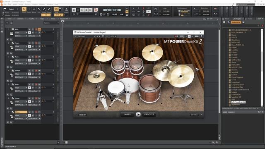Enable FX bin power on Snare track

coord(42,46)
